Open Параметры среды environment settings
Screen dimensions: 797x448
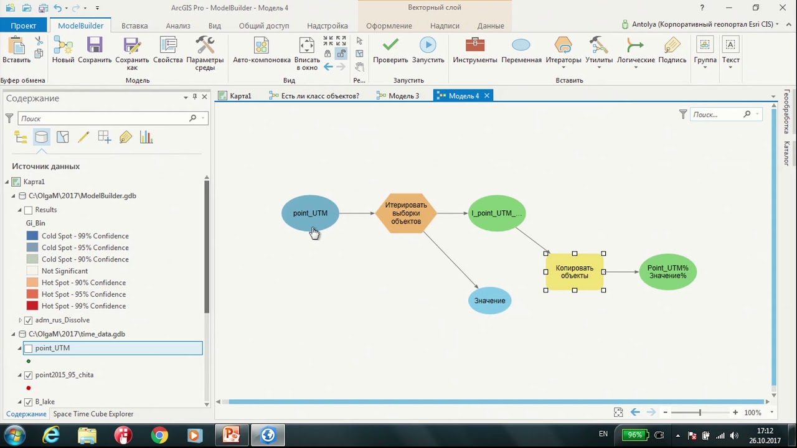(205, 54)
